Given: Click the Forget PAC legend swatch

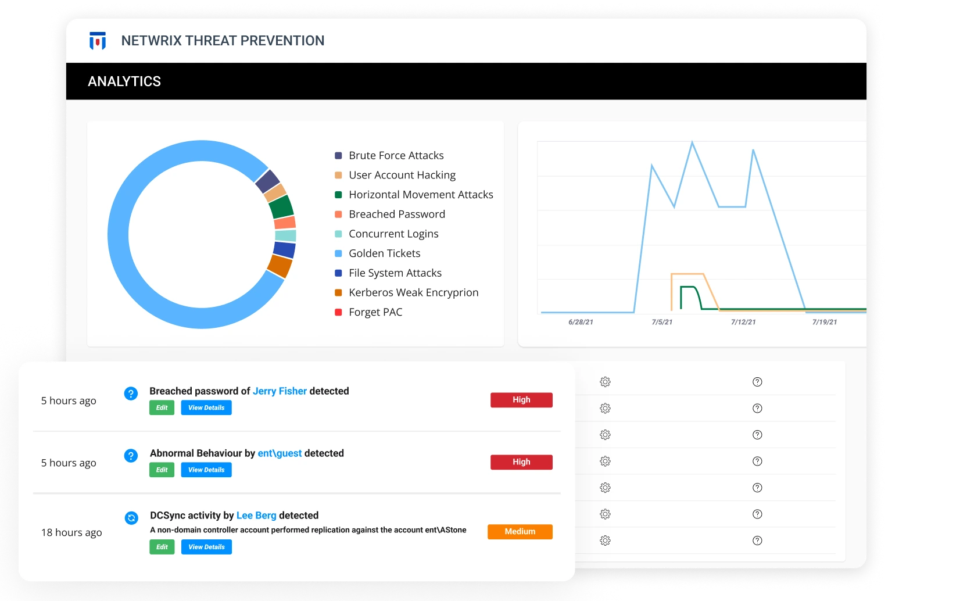Looking at the screenshot, I should coord(338,312).
